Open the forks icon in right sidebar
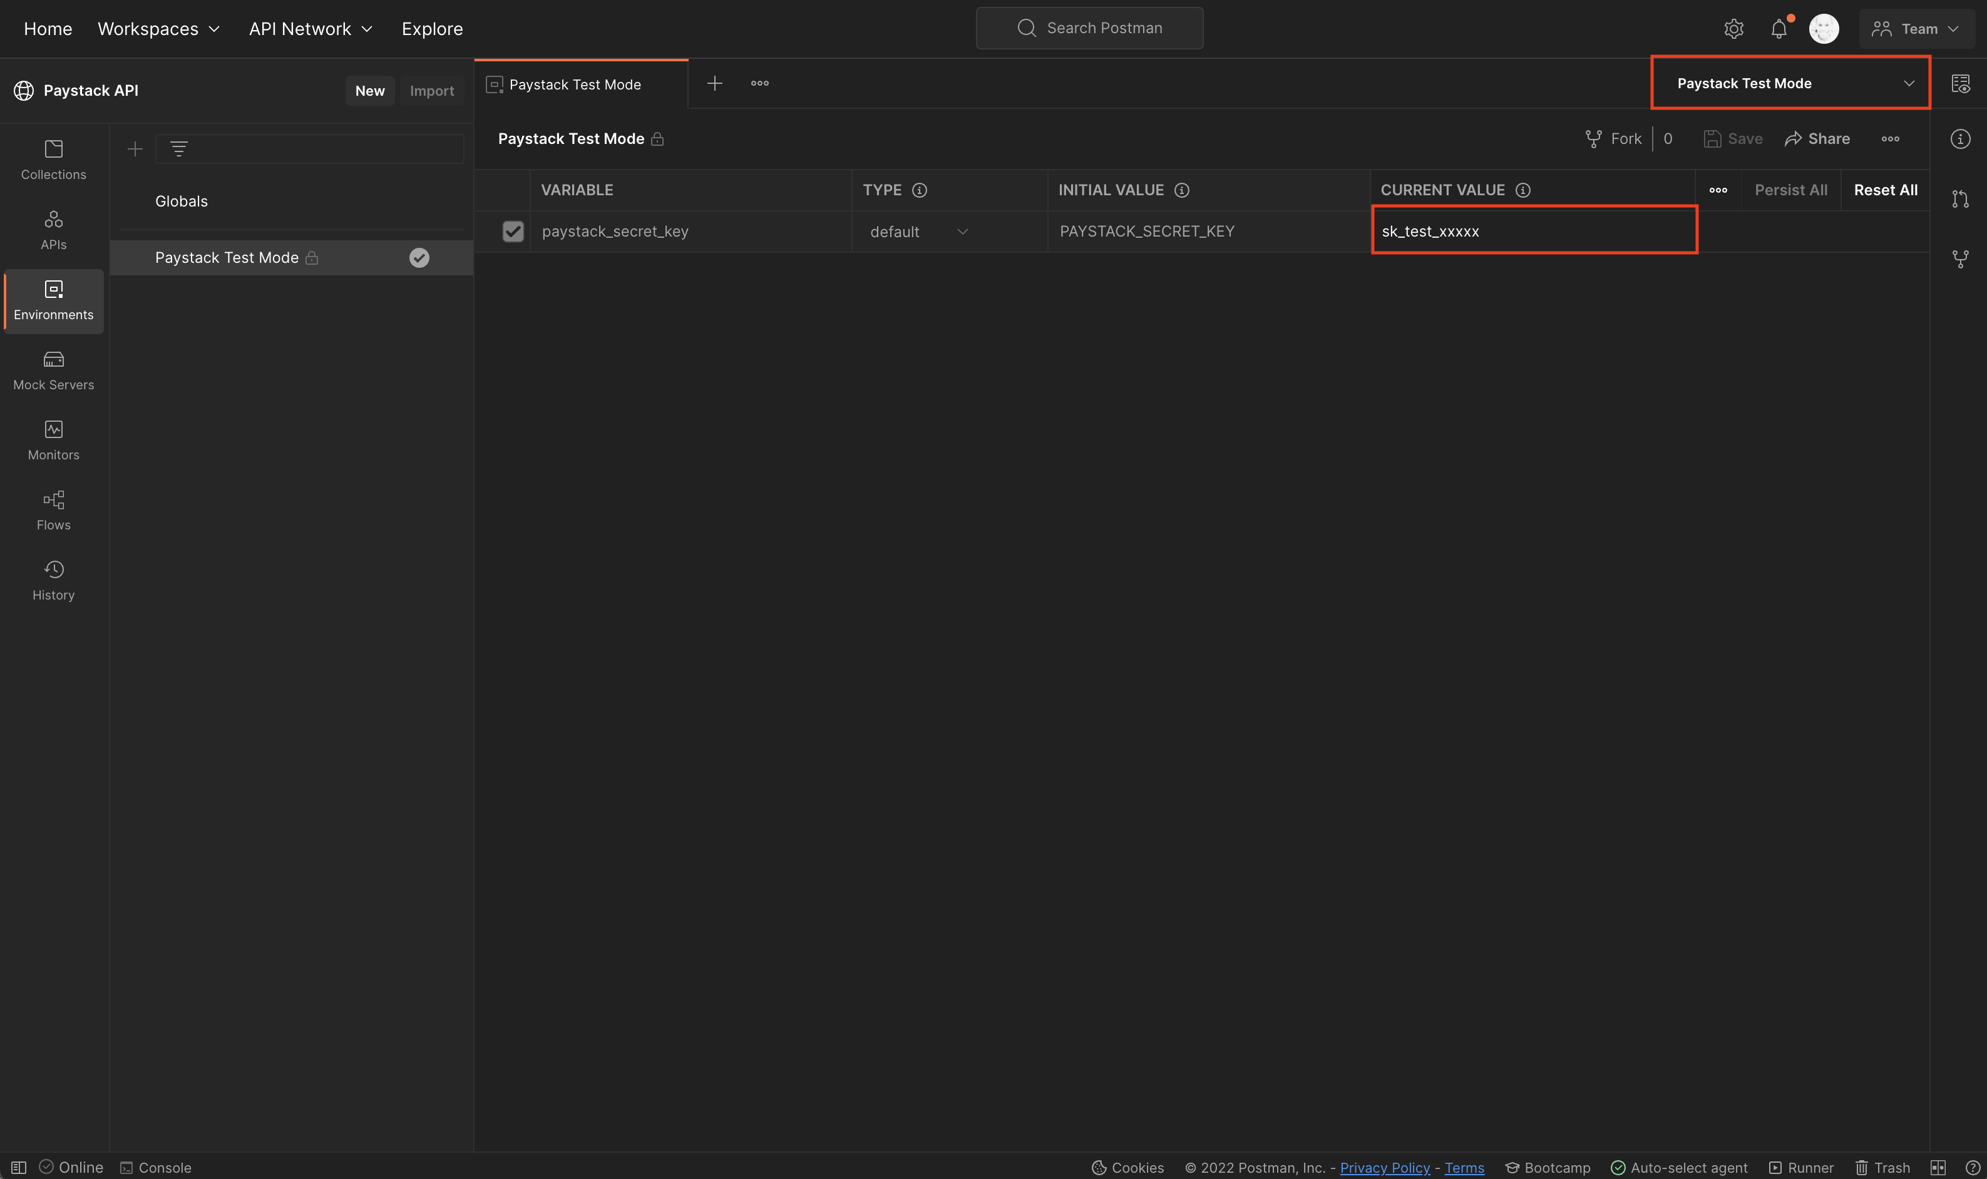 [x=1960, y=259]
